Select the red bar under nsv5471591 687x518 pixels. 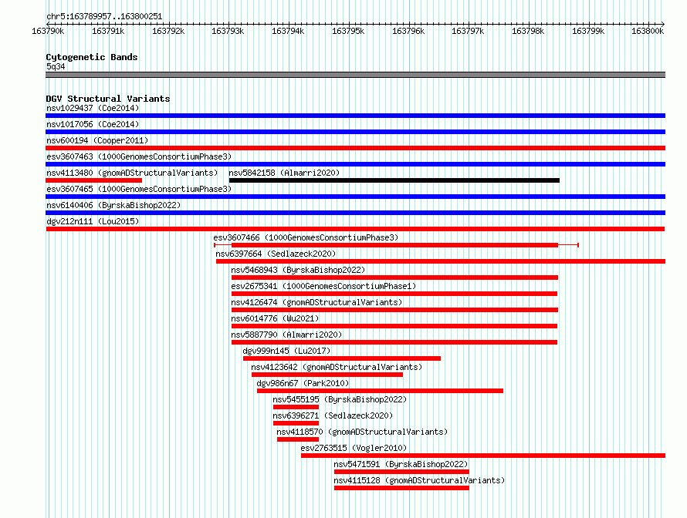(x=401, y=472)
